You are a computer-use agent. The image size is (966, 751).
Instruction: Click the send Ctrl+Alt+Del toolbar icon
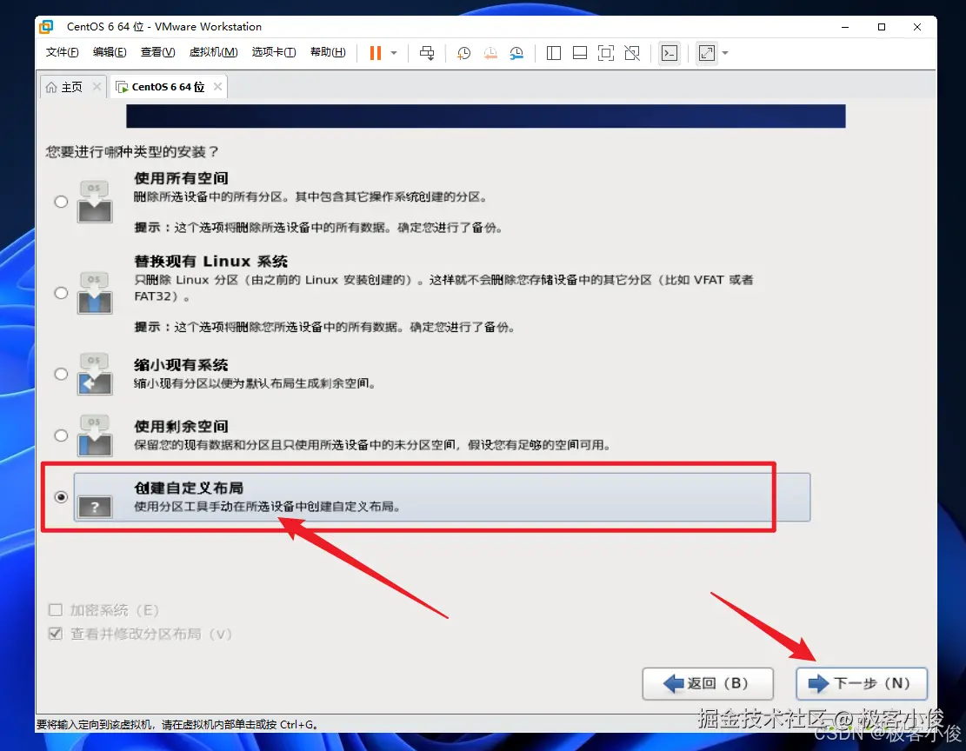pyautogui.click(x=427, y=53)
